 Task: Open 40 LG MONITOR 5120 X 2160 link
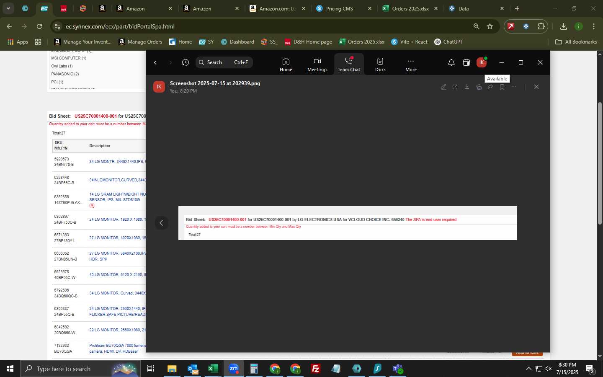click(117, 275)
